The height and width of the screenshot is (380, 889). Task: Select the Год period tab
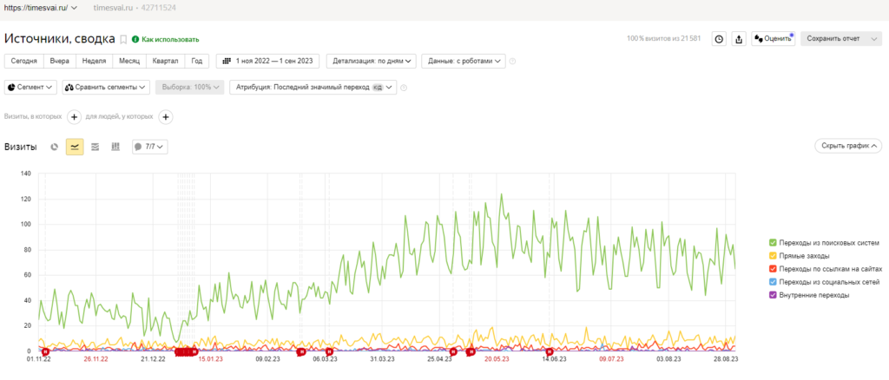pyautogui.click(x=197, y=61)
